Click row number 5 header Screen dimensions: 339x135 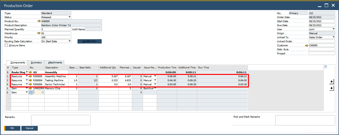(x=8, y=88)
